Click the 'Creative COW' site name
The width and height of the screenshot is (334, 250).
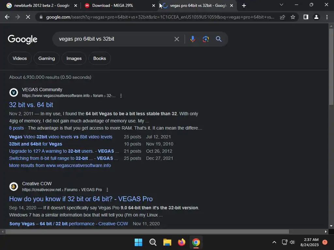pos(37,184)
